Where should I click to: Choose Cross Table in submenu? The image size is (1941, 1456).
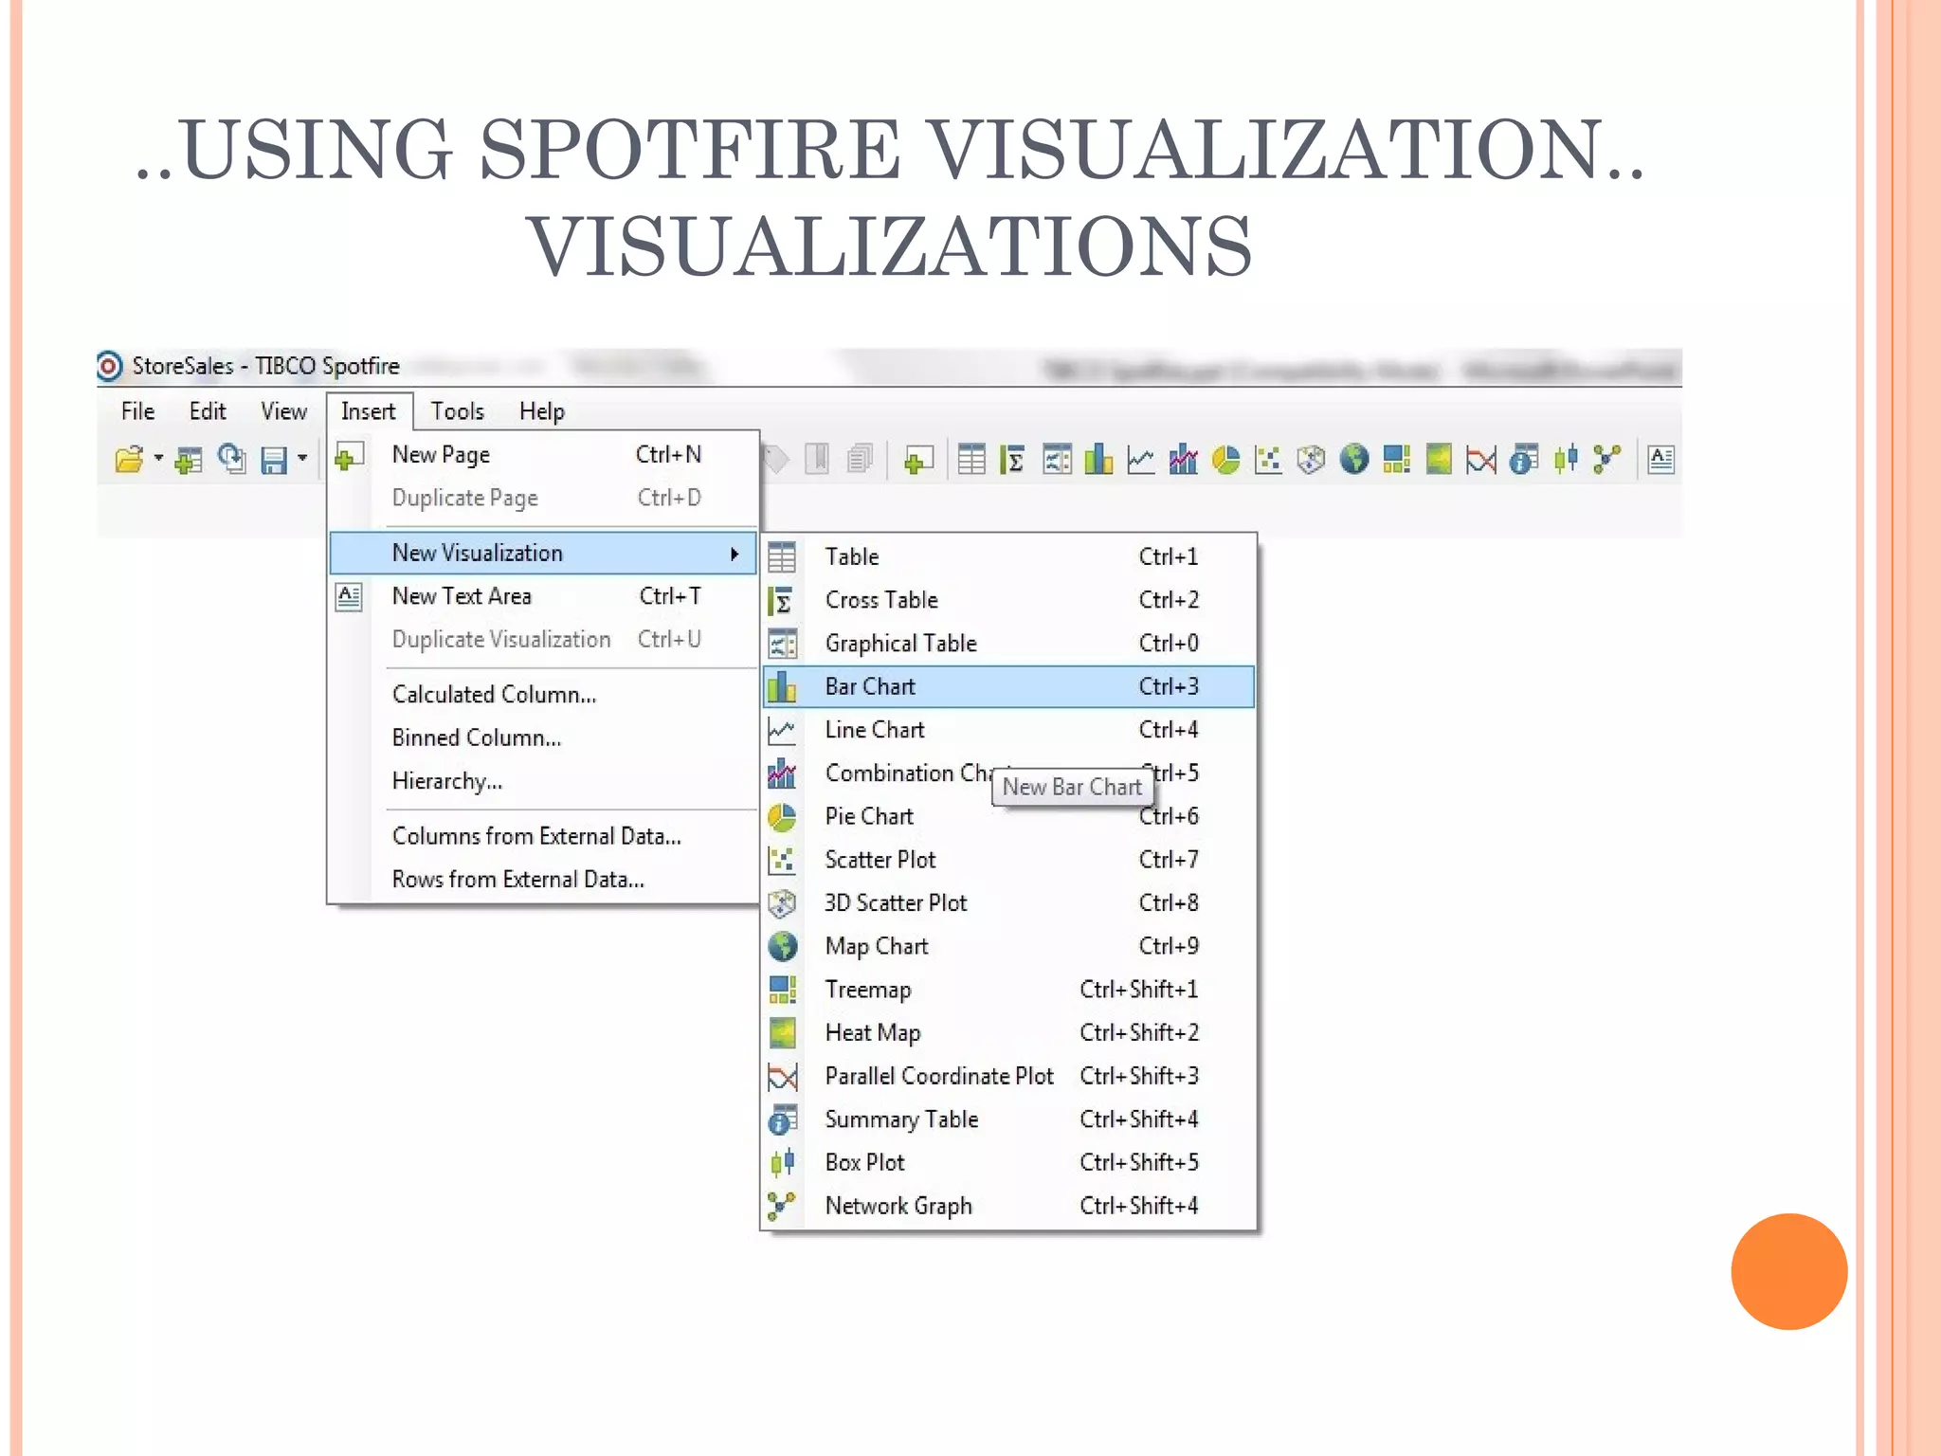point(1008,600)
